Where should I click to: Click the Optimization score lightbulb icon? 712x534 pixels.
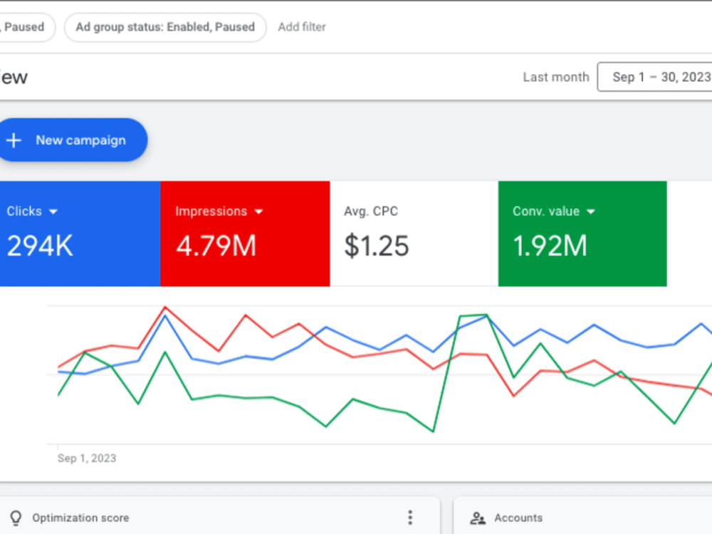16,518
